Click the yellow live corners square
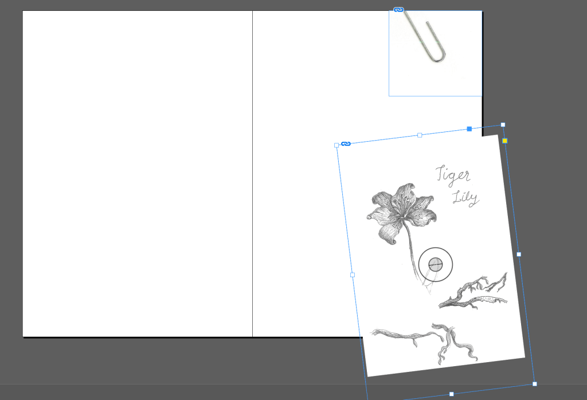 pos(504,141)
